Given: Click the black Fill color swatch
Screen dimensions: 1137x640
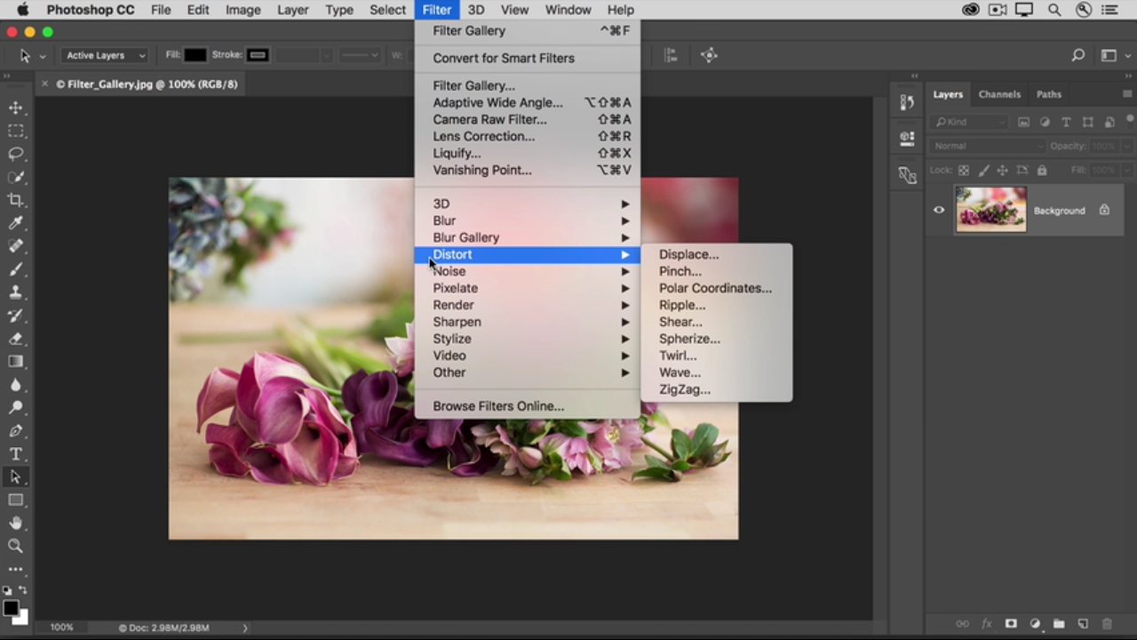Looking at the screenshot, I should tap(195, 55).
